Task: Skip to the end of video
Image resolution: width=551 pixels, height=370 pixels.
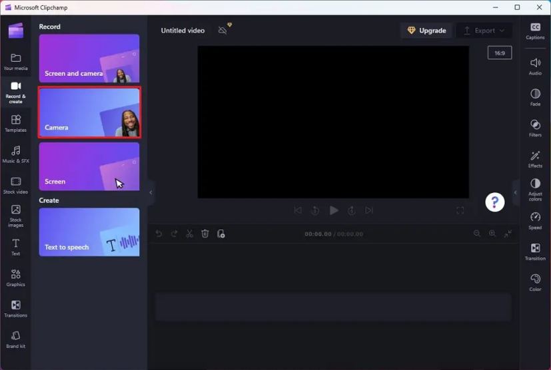Action: [369, 210]
